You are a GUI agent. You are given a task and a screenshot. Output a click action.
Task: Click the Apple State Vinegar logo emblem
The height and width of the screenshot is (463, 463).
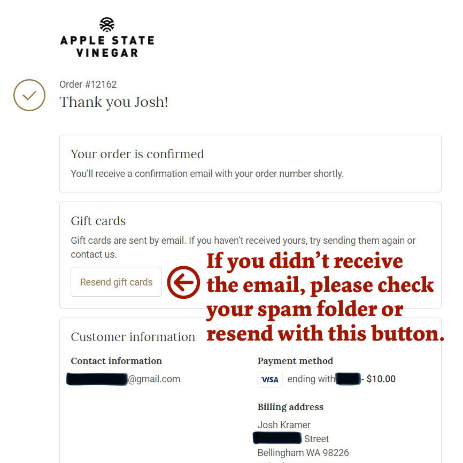pyautogui.click(x=107, y=25)
